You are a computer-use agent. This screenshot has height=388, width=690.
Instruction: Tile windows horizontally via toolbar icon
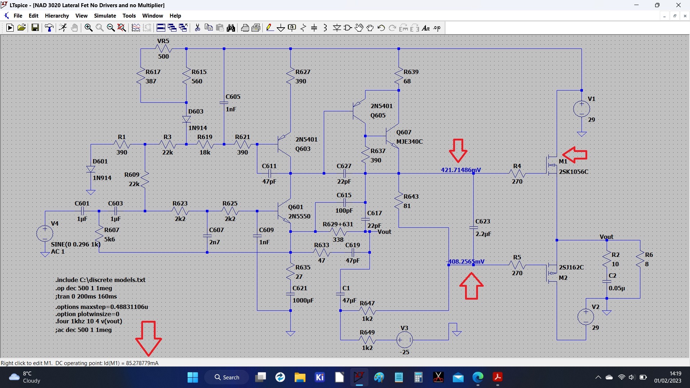pos(161,28)
